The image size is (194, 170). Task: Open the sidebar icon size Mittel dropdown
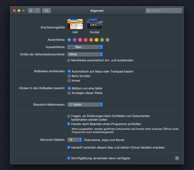tap(85, 54)
